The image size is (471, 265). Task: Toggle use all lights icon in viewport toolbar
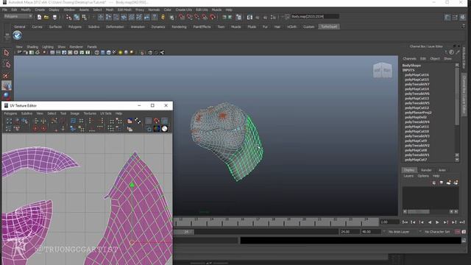pos(121,52)
